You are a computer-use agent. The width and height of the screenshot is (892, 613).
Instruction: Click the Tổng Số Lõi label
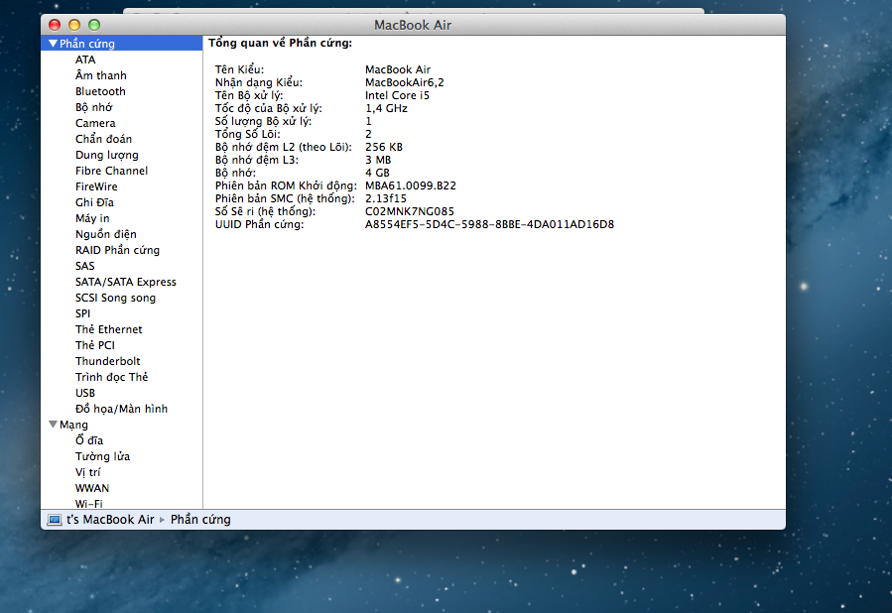[x=247, y=134]
